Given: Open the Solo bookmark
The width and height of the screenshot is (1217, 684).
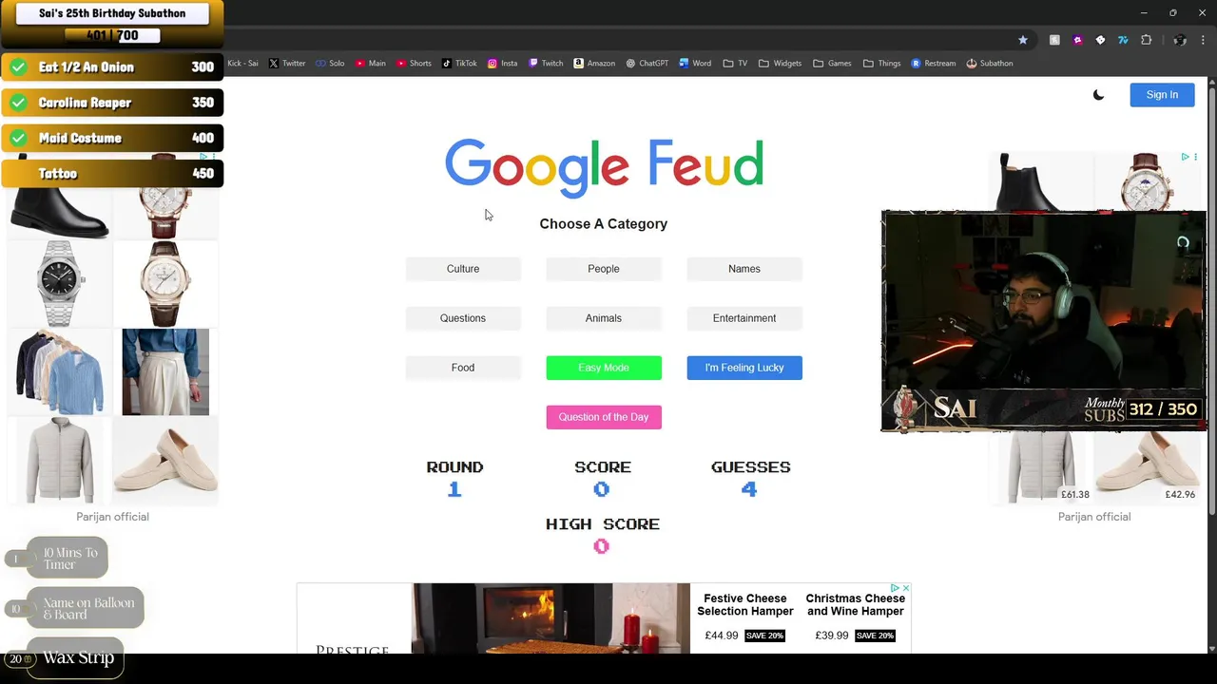Looking at the screenshot, I should 329,64.
